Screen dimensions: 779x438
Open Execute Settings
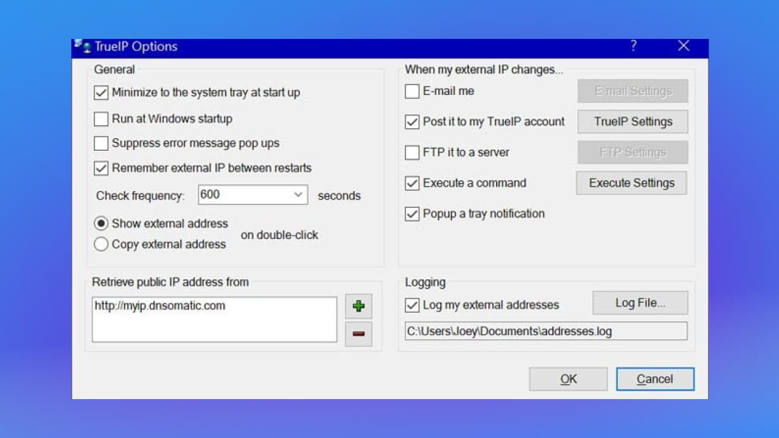[x=632, y=183]
